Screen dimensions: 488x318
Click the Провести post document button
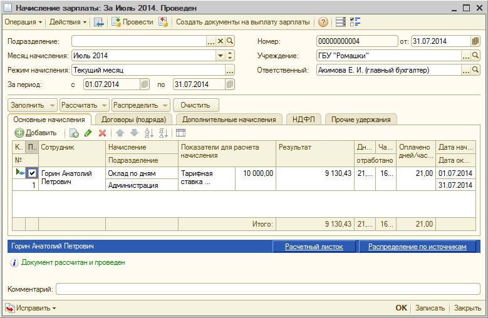coord(133,22)
